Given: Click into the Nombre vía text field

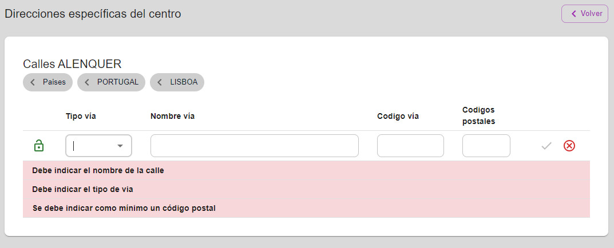Looking at the screenshot, I should tap(255, 146).
